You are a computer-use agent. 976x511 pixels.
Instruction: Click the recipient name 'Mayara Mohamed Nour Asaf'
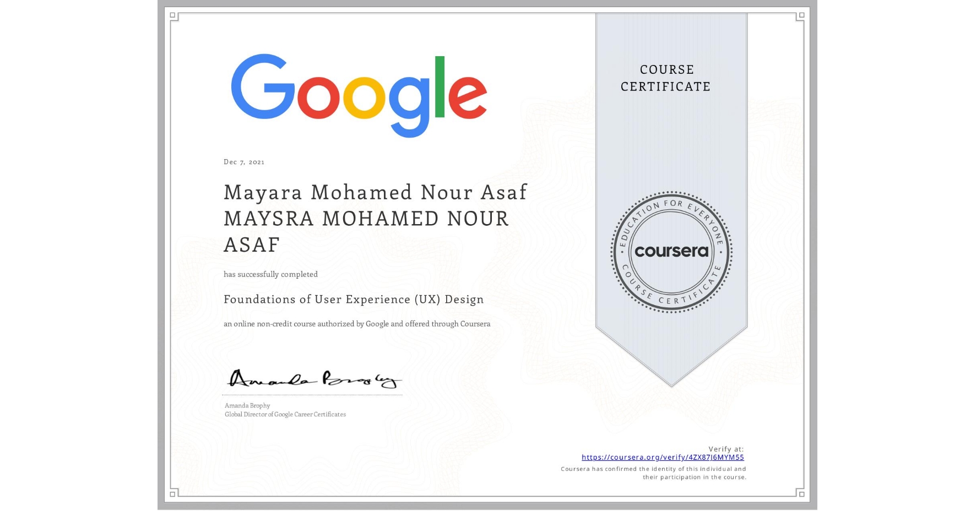pyautogui.click(x=375, y=192)
